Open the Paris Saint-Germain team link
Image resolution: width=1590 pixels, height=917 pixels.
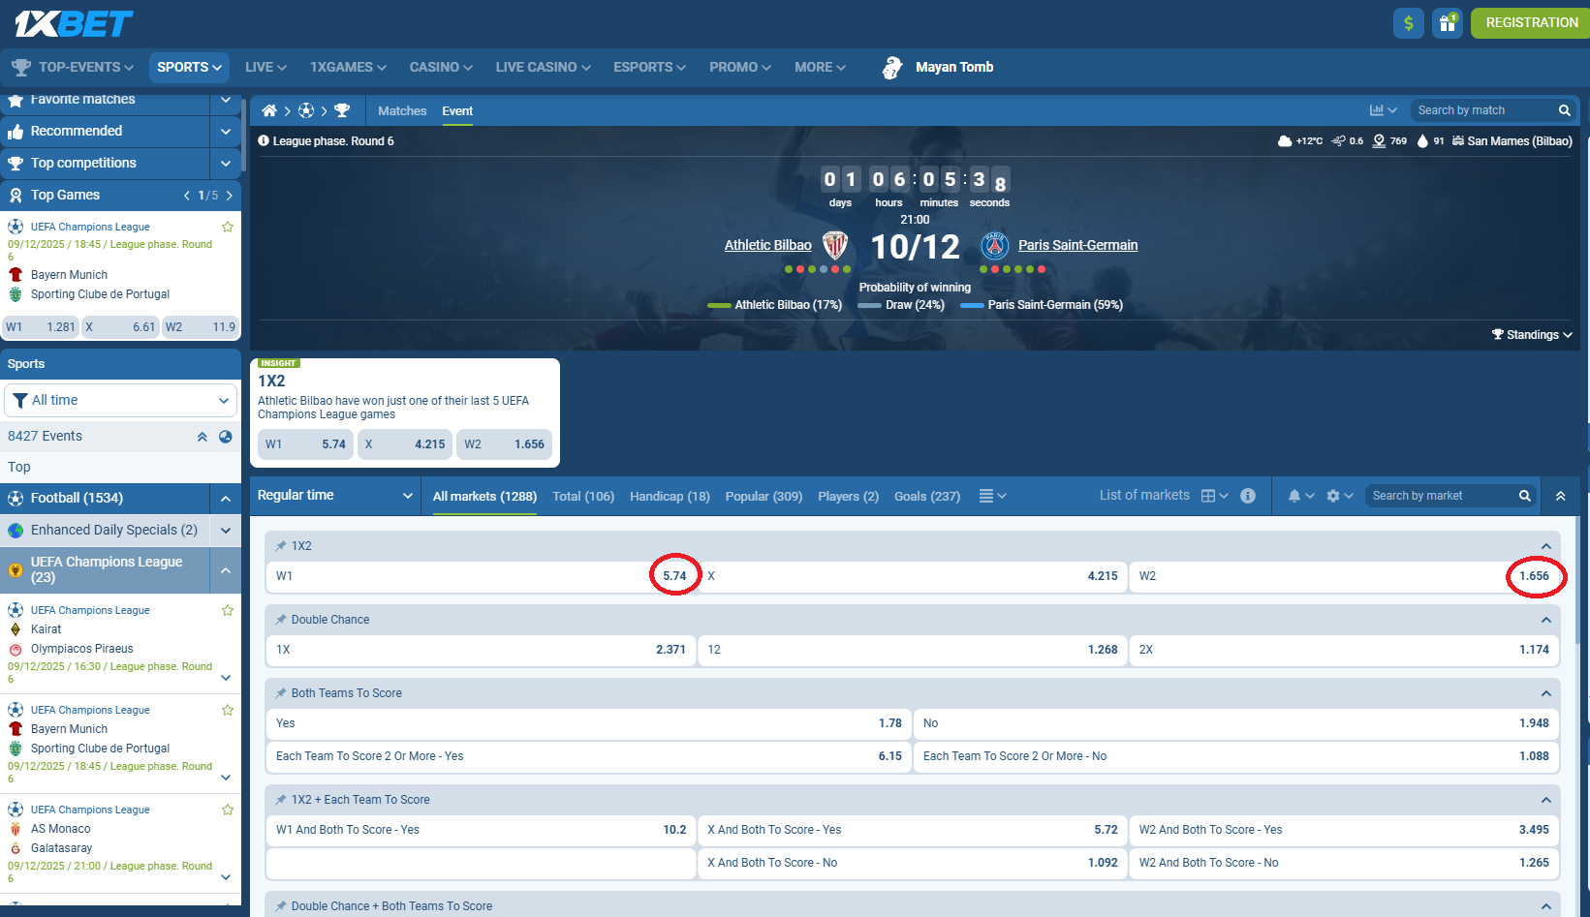1077,245
